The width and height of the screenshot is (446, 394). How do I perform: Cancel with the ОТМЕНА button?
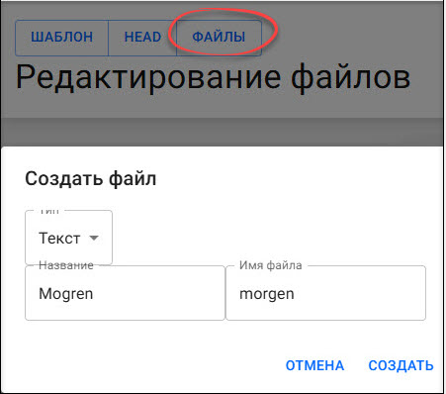(314, 365)
